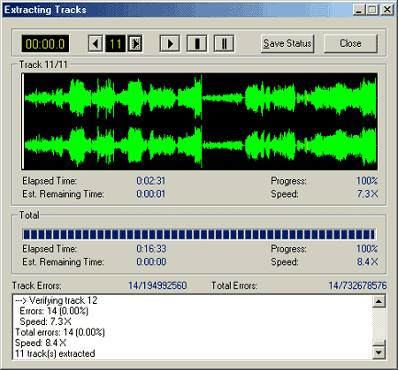Click the 00:00.0 time counter

[x=45, y=43]
